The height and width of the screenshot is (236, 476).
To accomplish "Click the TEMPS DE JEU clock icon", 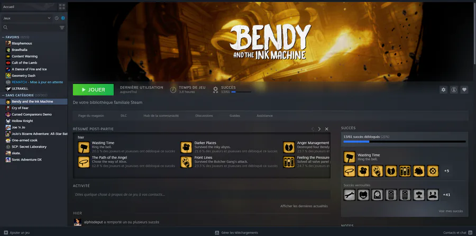I will click(173, 90).
